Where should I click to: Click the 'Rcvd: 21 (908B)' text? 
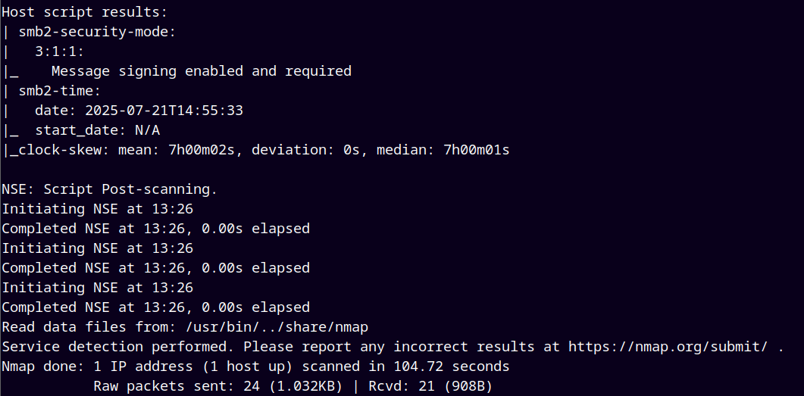point(430,386)
